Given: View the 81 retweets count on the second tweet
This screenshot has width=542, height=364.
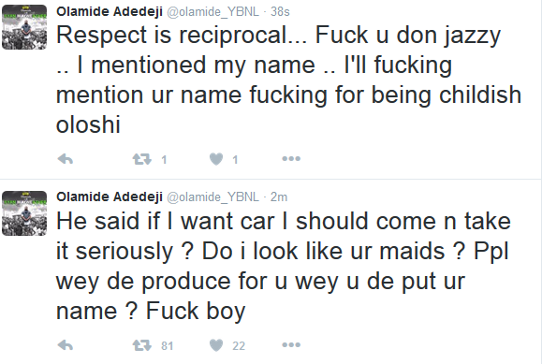Looking at the screenshot, I should (x=167, y=345).
